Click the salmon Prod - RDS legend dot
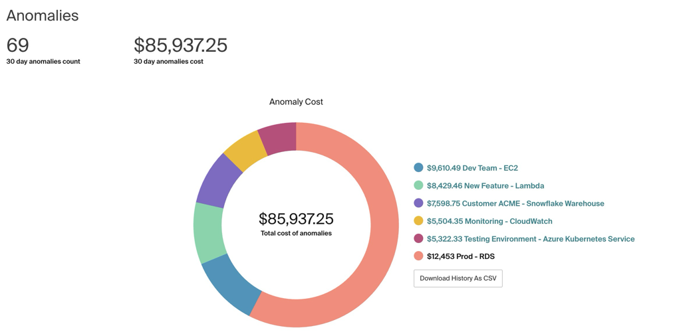Screen dimensions: 681x336 pos(418,257)
